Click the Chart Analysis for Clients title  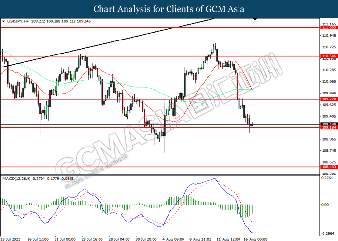click(169, 9)
